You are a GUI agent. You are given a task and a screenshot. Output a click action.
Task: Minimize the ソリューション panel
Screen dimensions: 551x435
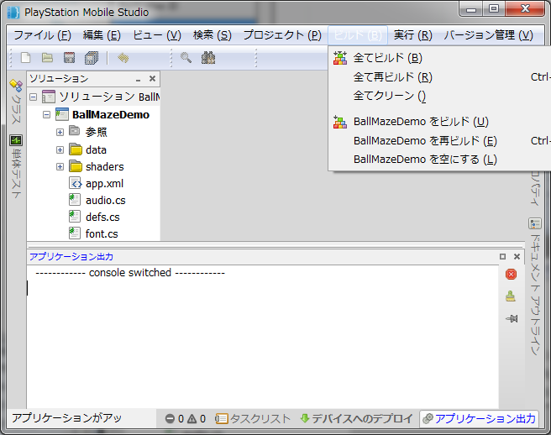[x=138, y=79]
